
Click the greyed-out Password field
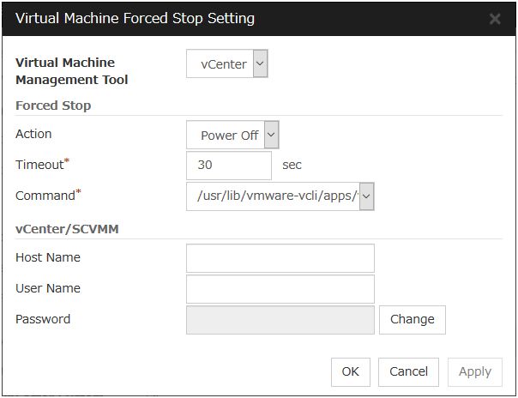tap(280, 320)
